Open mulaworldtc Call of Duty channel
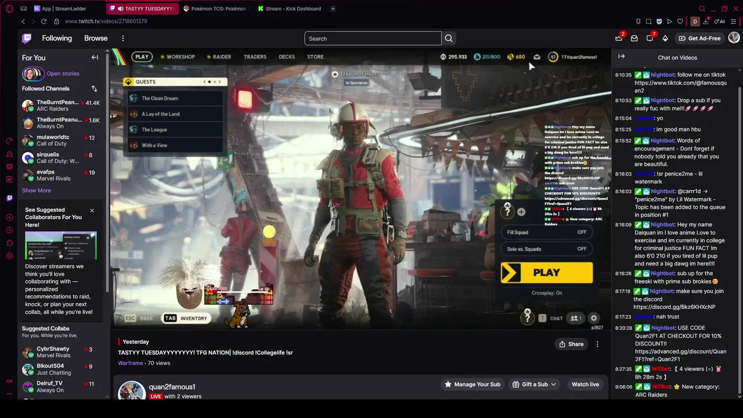Screen dimensions: 743x418 61,140
